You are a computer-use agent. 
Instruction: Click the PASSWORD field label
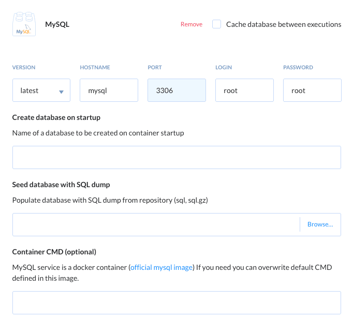(298, 67)
